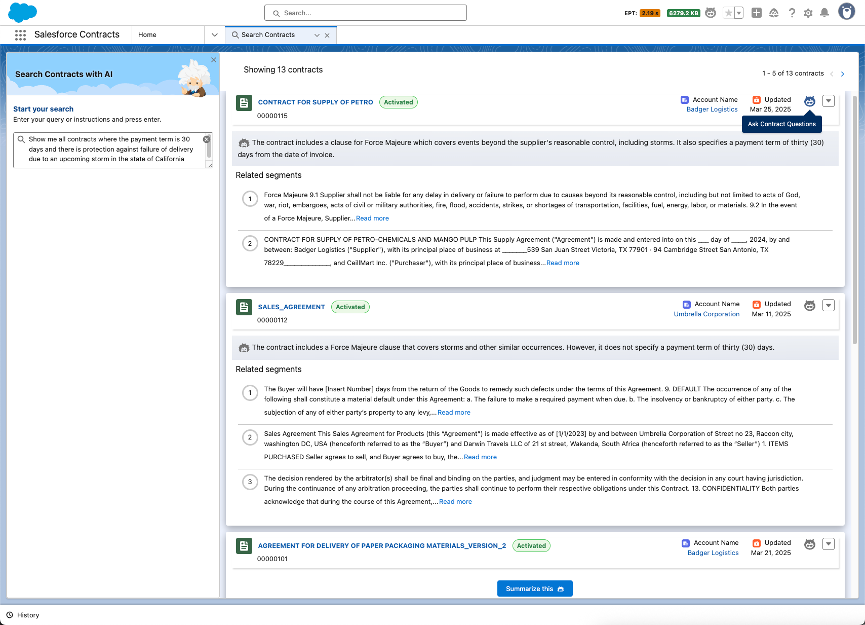Open the favorites star dropdown arrow

click(738, 13)
